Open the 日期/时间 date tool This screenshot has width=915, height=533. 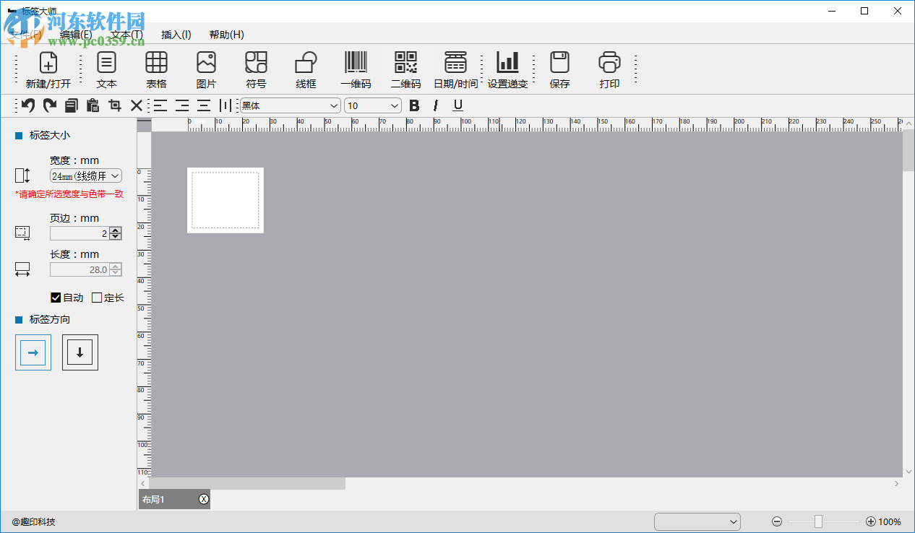(455, 63)
